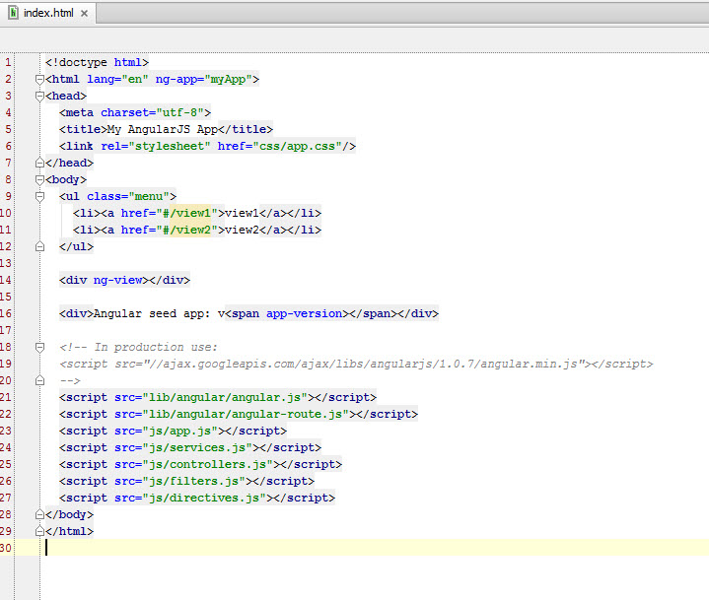Click the closing ul fold marker on line 12
This screenshot has width=709, height=600.
coord(39,246)
